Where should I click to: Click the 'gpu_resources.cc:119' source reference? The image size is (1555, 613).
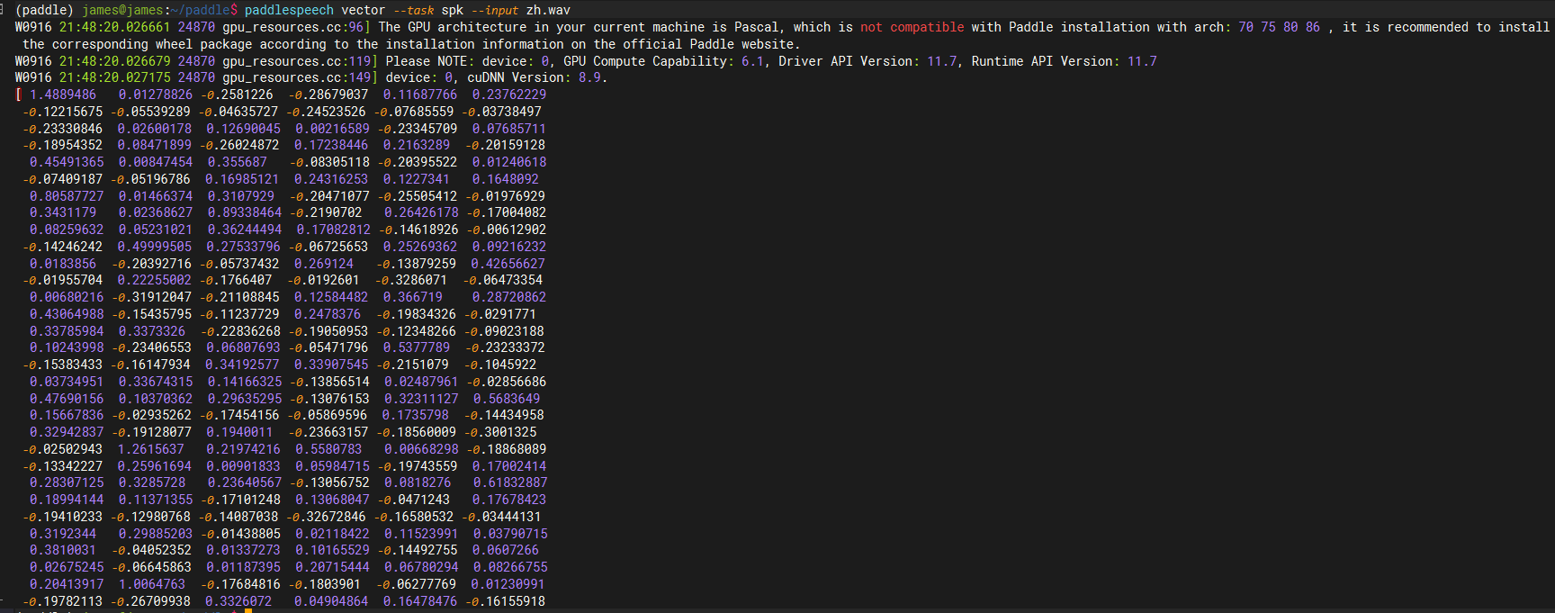(296, 61)
